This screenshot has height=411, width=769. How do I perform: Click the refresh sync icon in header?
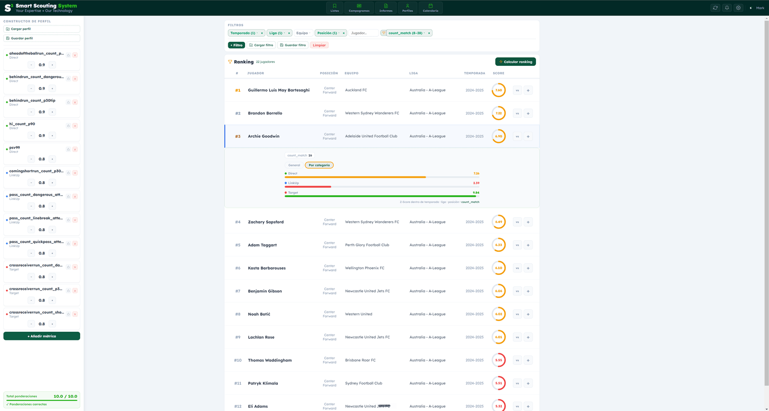tap(715, 8)
